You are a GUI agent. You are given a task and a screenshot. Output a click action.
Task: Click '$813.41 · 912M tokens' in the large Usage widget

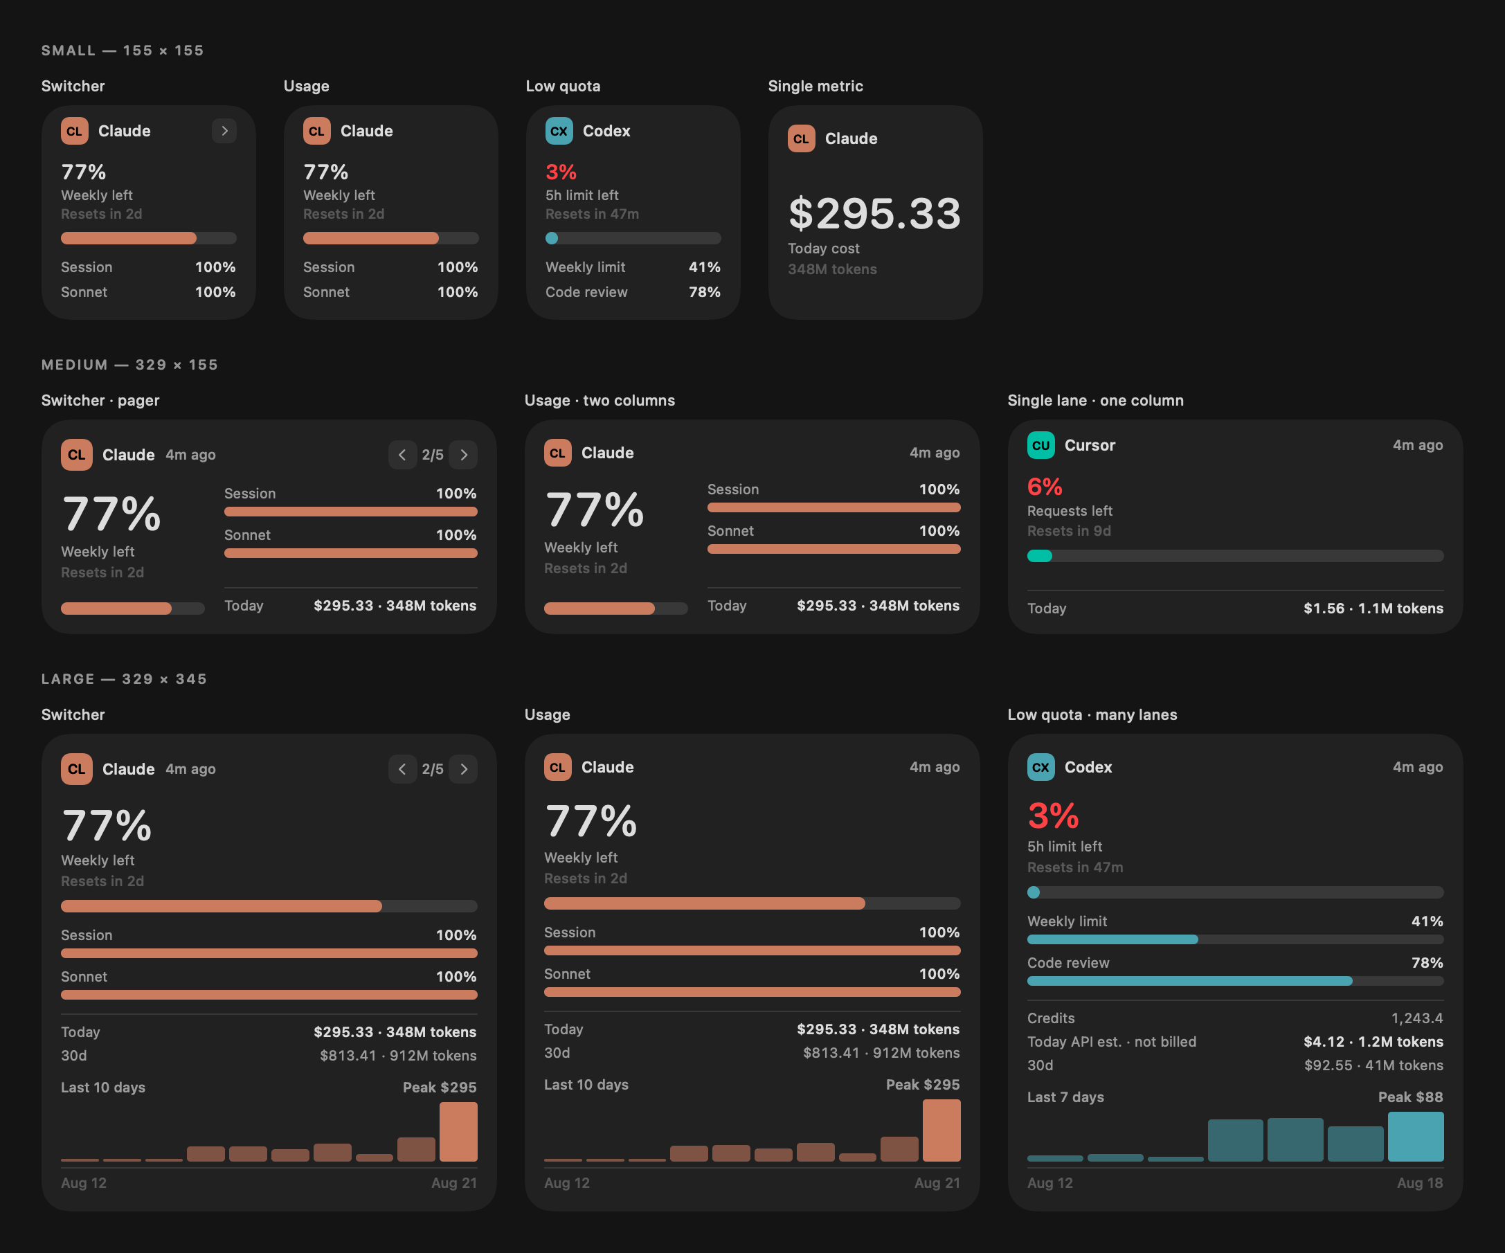881,1052
